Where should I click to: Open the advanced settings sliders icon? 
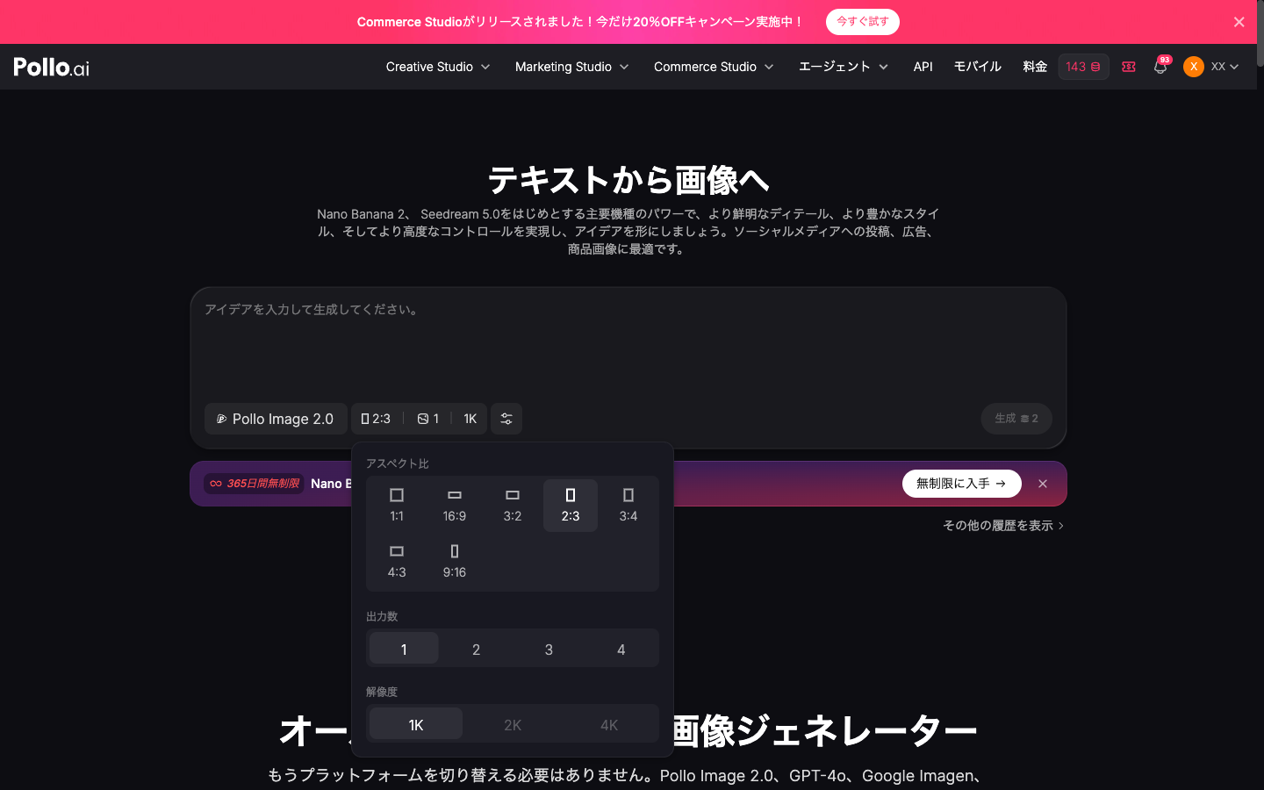click(506, 419)
